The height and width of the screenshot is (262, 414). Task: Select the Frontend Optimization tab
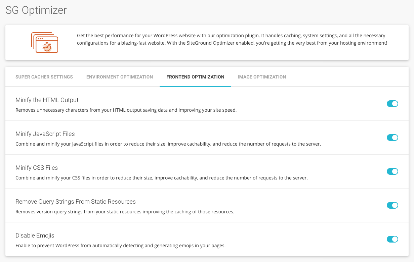tap(195, 77)
